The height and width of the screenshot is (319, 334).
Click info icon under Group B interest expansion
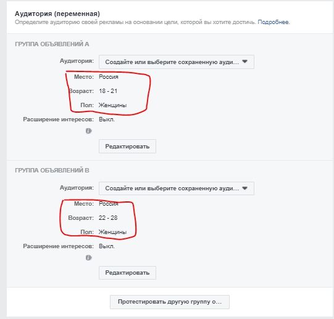click(89, 258)
